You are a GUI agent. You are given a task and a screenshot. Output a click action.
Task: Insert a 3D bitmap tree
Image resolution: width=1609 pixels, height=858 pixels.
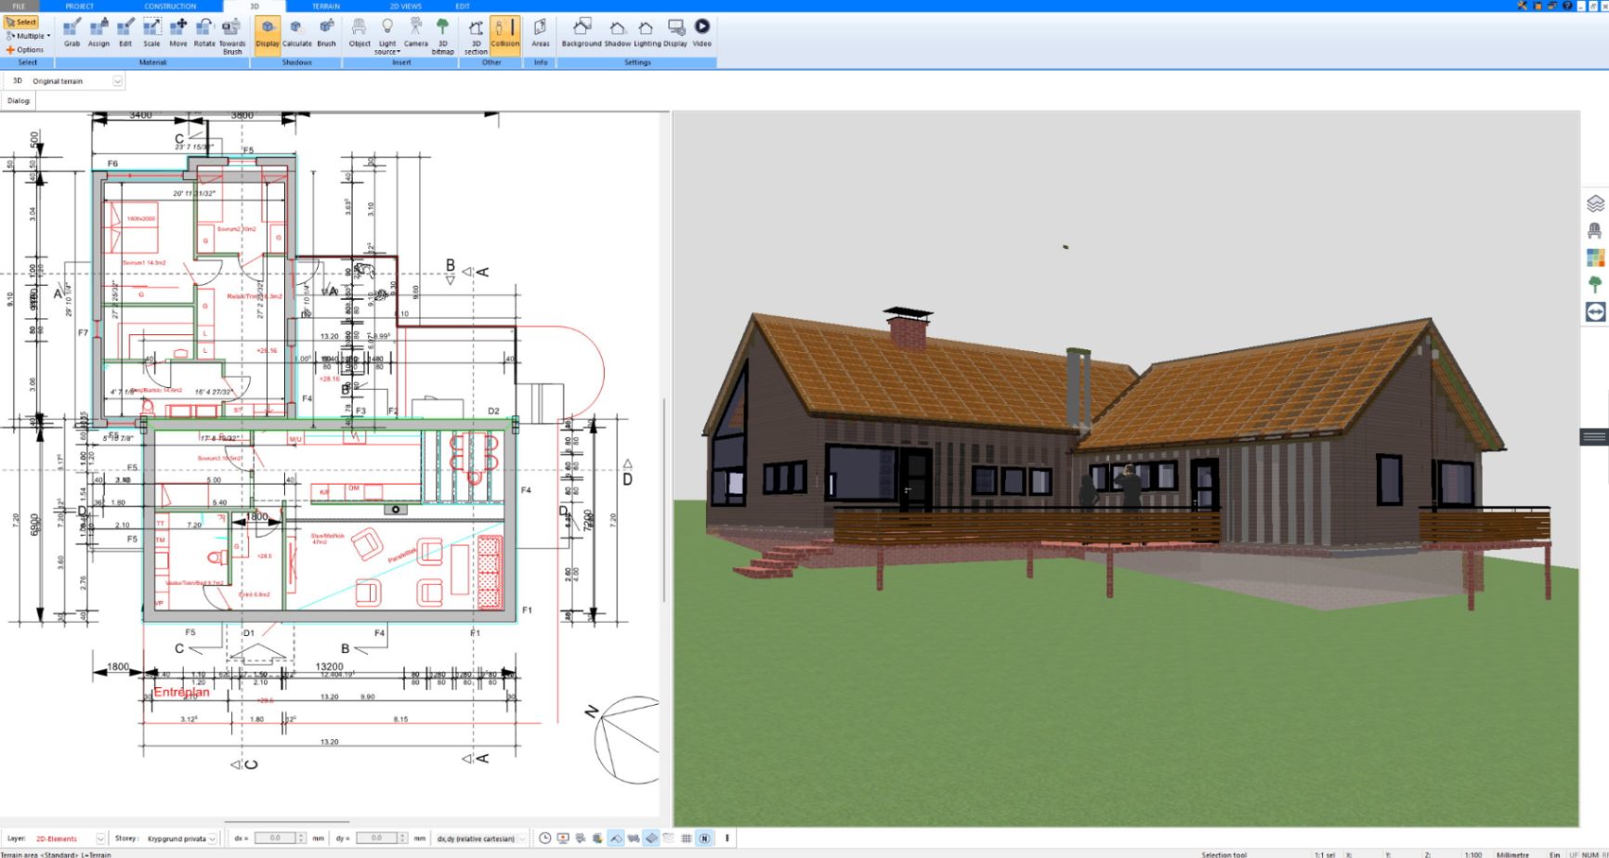pyautogui.click(x=443, y=36)
